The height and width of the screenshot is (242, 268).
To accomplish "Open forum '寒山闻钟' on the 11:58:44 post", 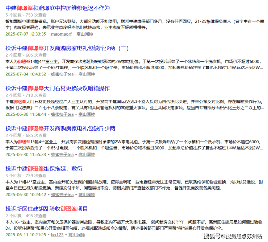I will pos(87,114).
